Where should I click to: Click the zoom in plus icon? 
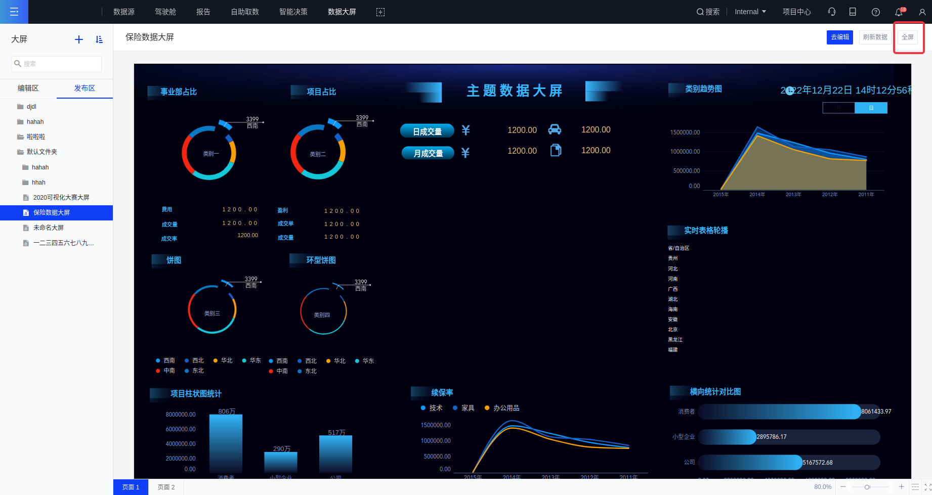pyautogui.click(x=901, y=486)
